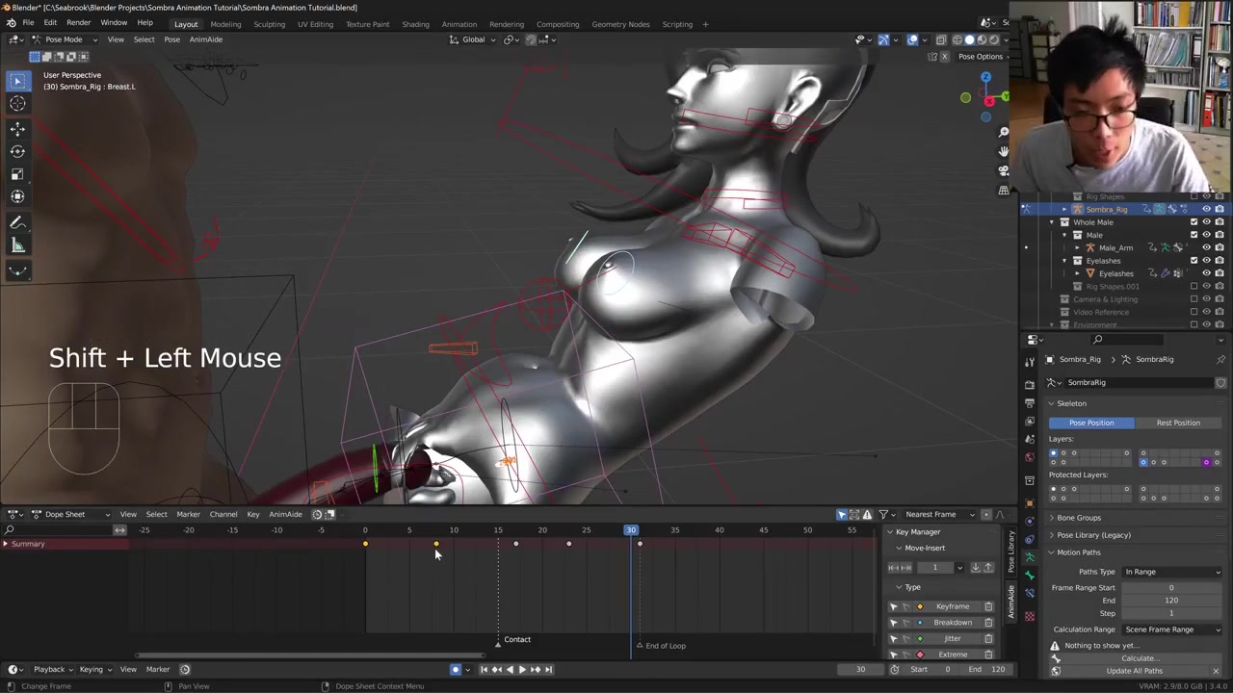Open the Paths Type dropdown
The image size is (1233, 693).
[x=1171, y=572]
